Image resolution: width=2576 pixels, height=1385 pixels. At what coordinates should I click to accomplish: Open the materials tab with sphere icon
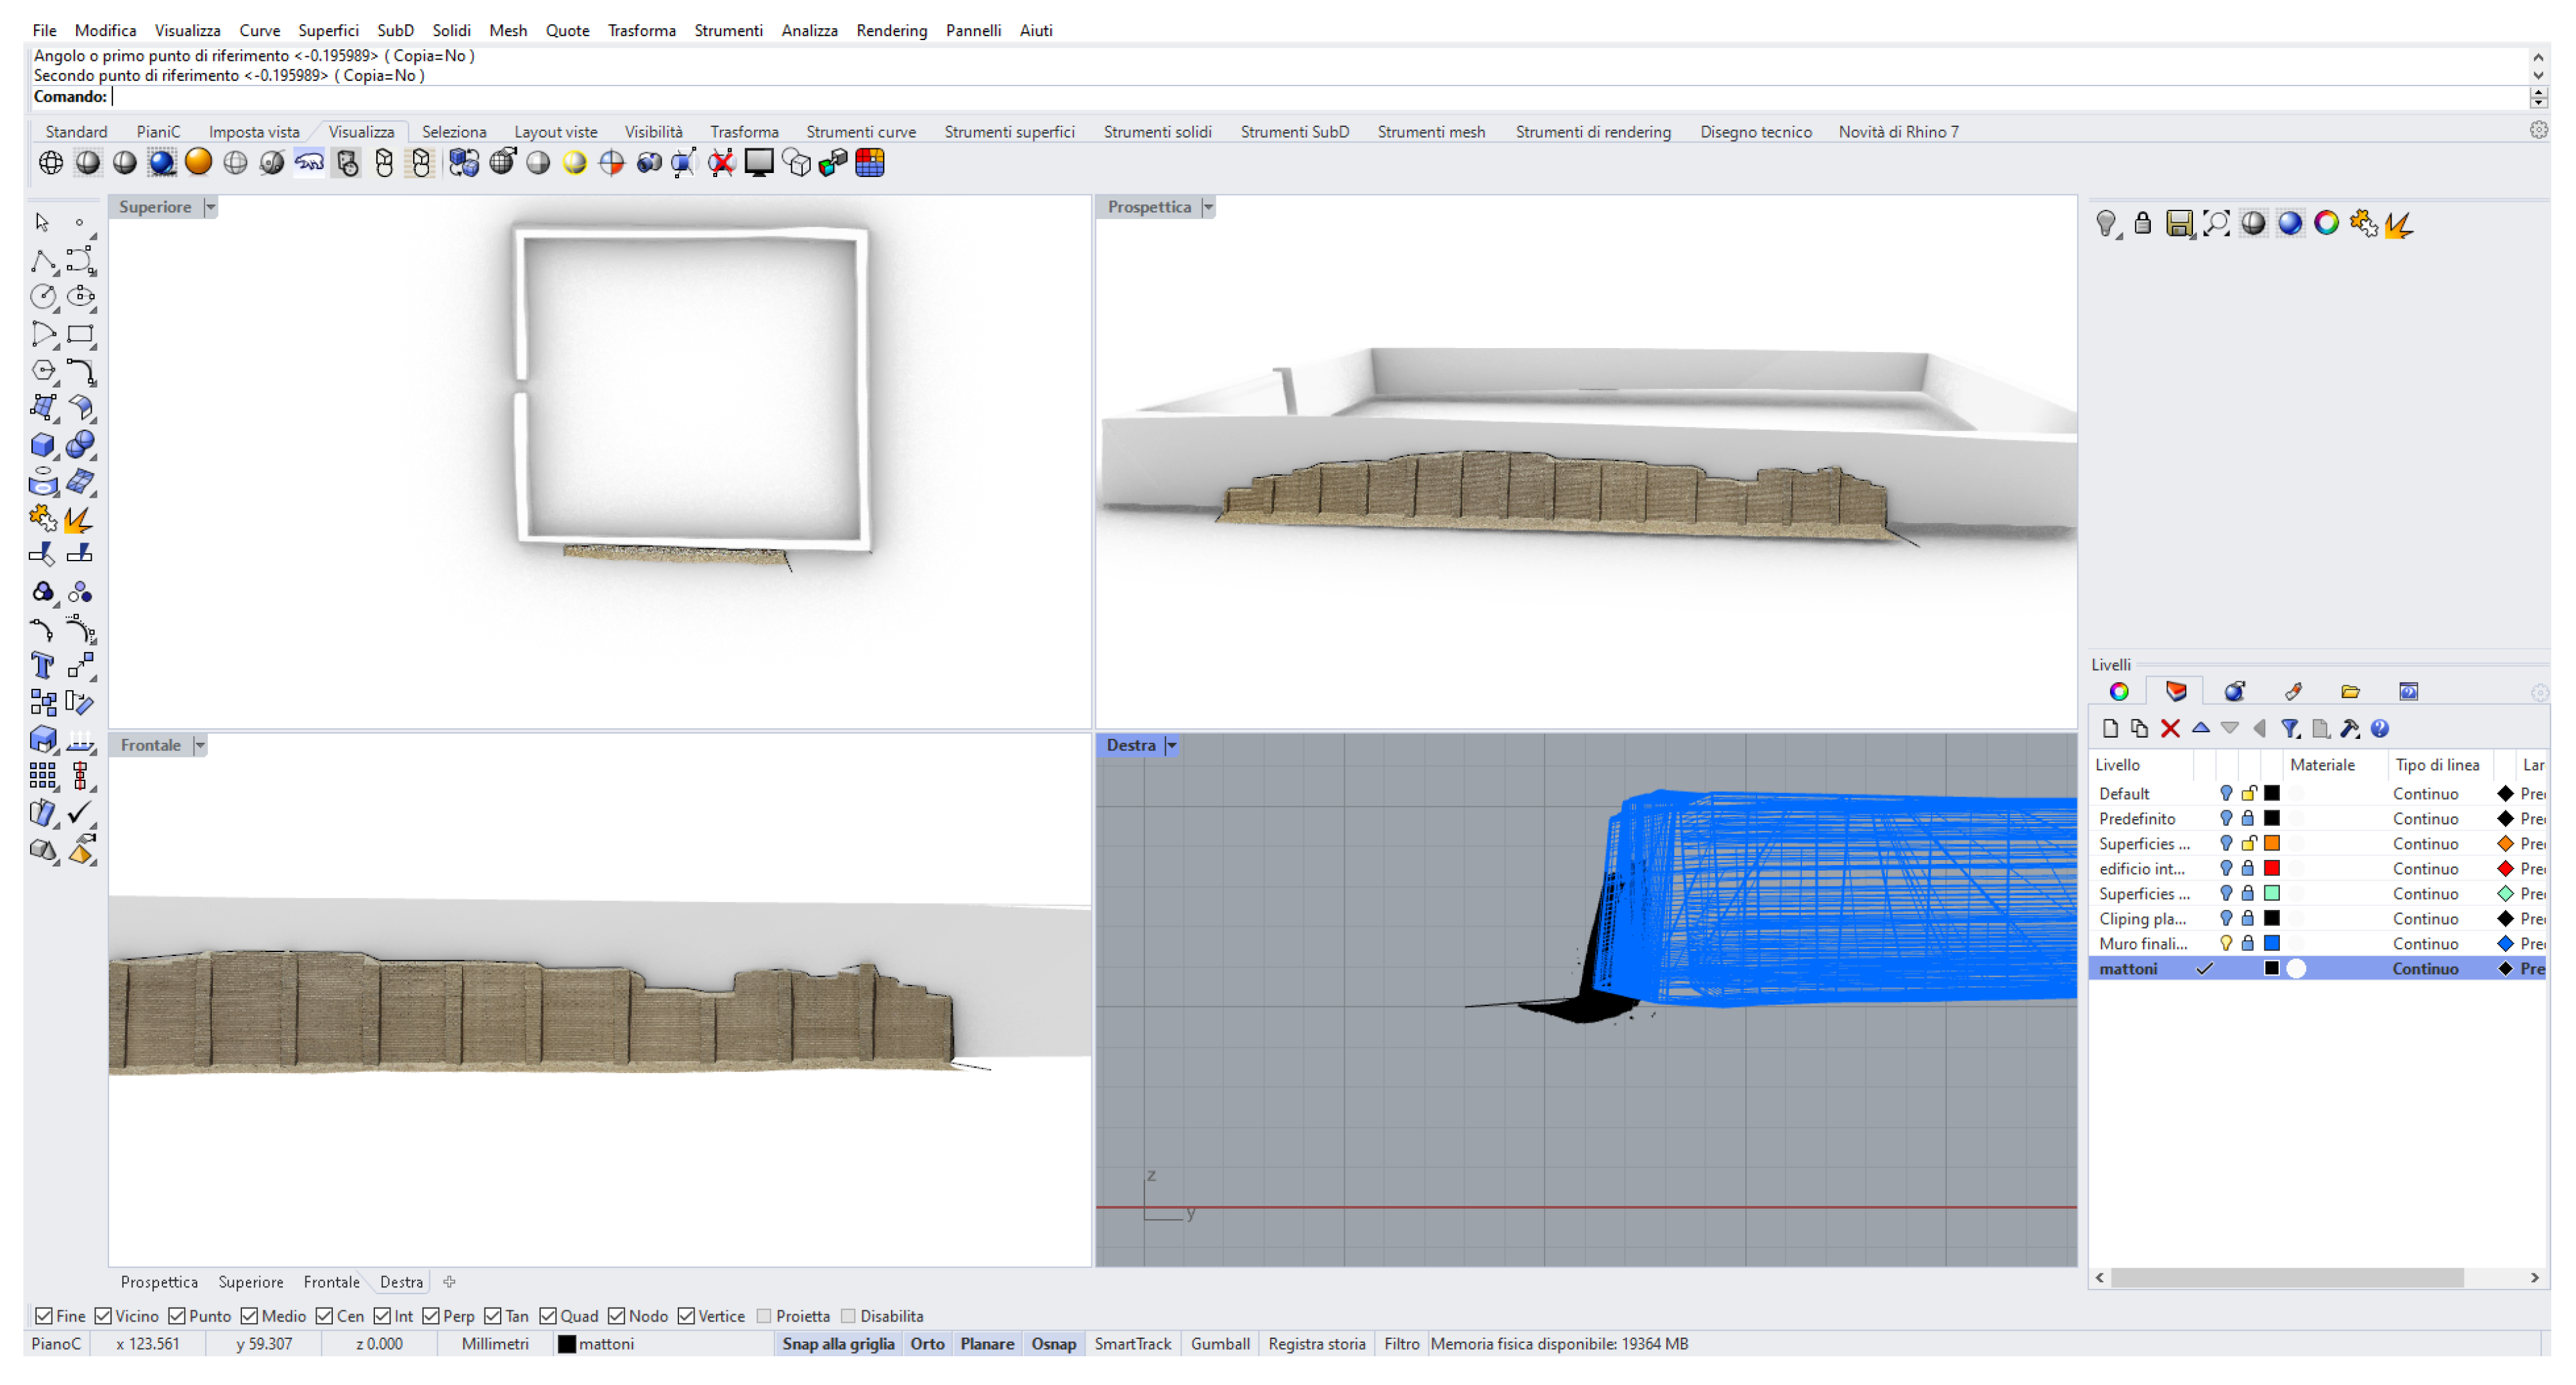2234,691
